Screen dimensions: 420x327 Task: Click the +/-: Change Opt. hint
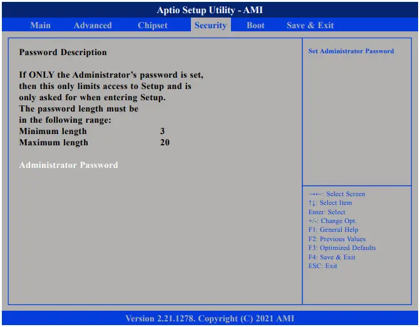332,221
